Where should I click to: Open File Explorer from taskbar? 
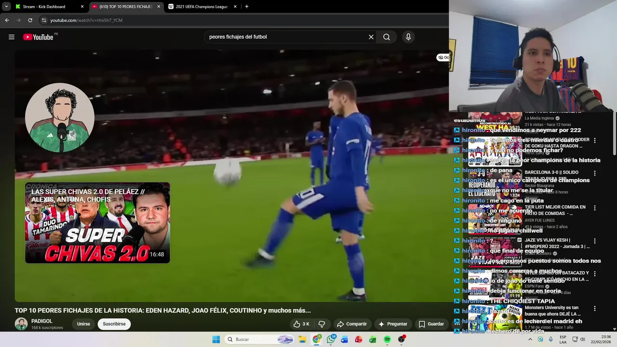point(302,339)
